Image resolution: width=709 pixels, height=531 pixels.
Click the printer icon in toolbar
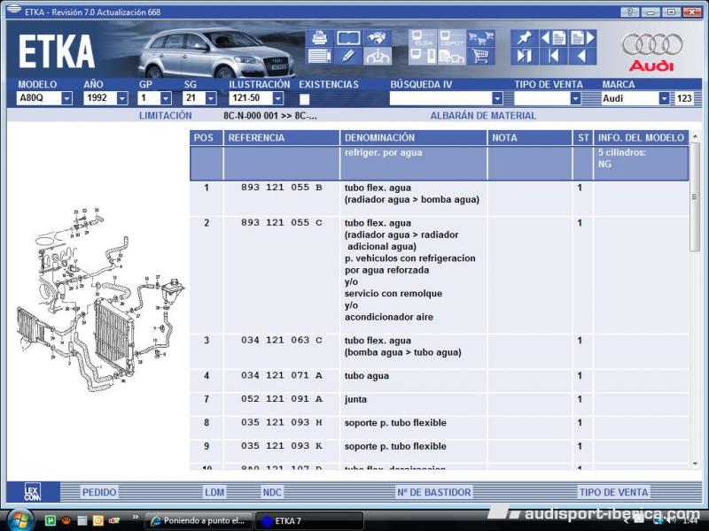[320, 38]
